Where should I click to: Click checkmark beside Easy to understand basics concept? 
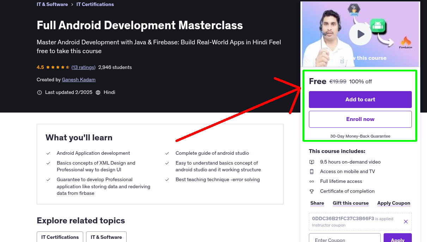tap(167, 163)
